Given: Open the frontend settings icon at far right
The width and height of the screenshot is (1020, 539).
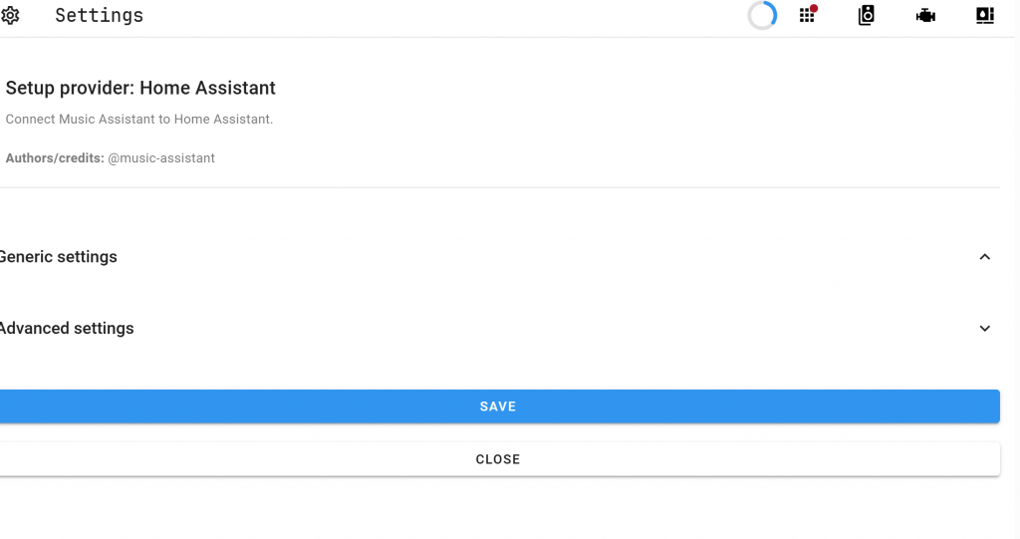Looking at the screenshot, I should coord(984,16).
